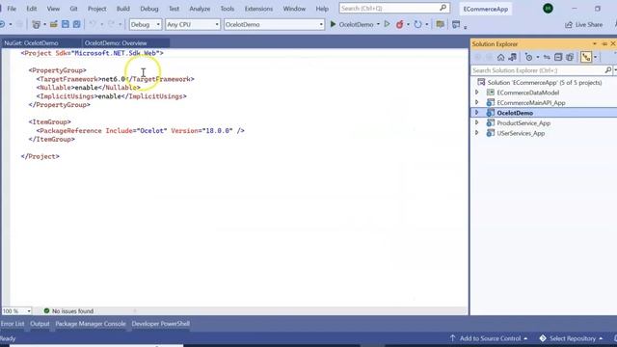The height and width of the screenshot is (347, 617).
Task: Toggle the Preview Selected Items button
Action: [x=586, y=58]
